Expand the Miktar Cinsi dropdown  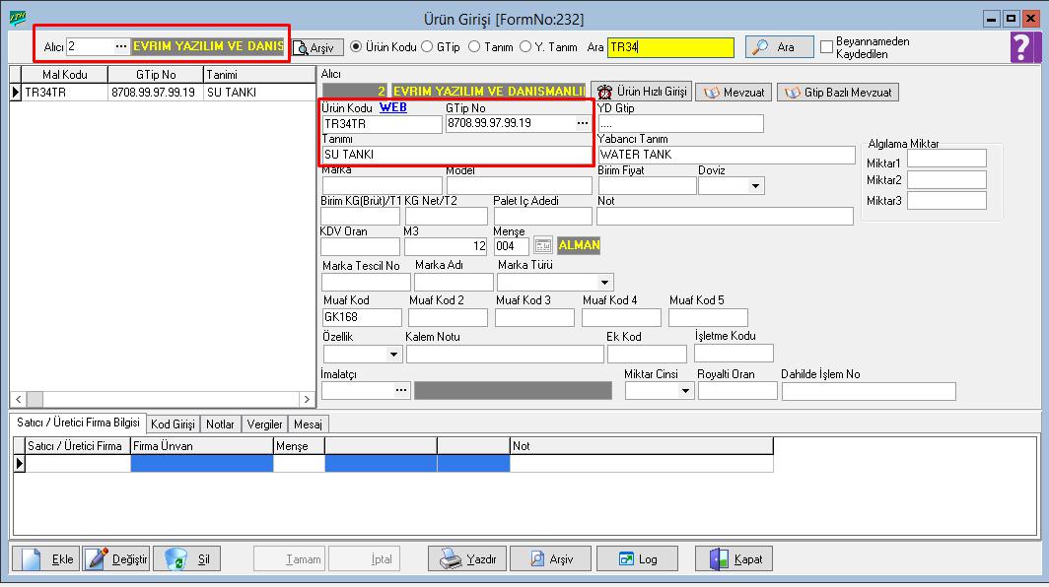pyautogui.click(x=686, y=391)
